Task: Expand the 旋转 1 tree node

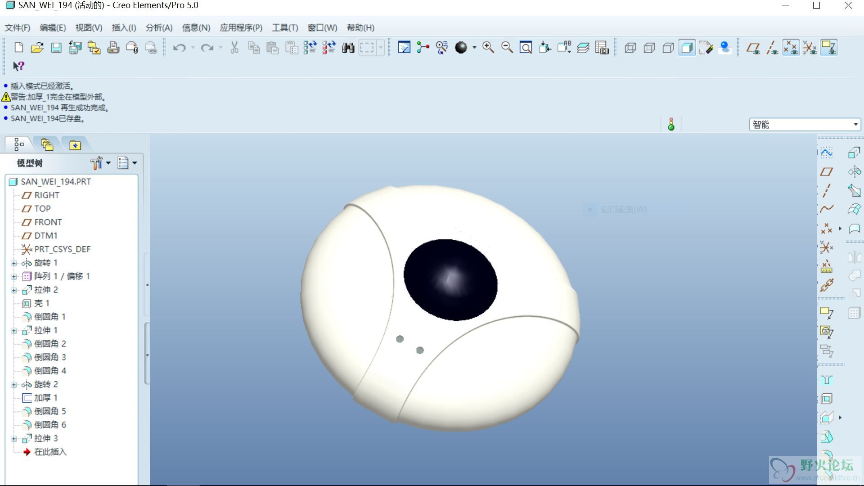Action: coord(14,263)
